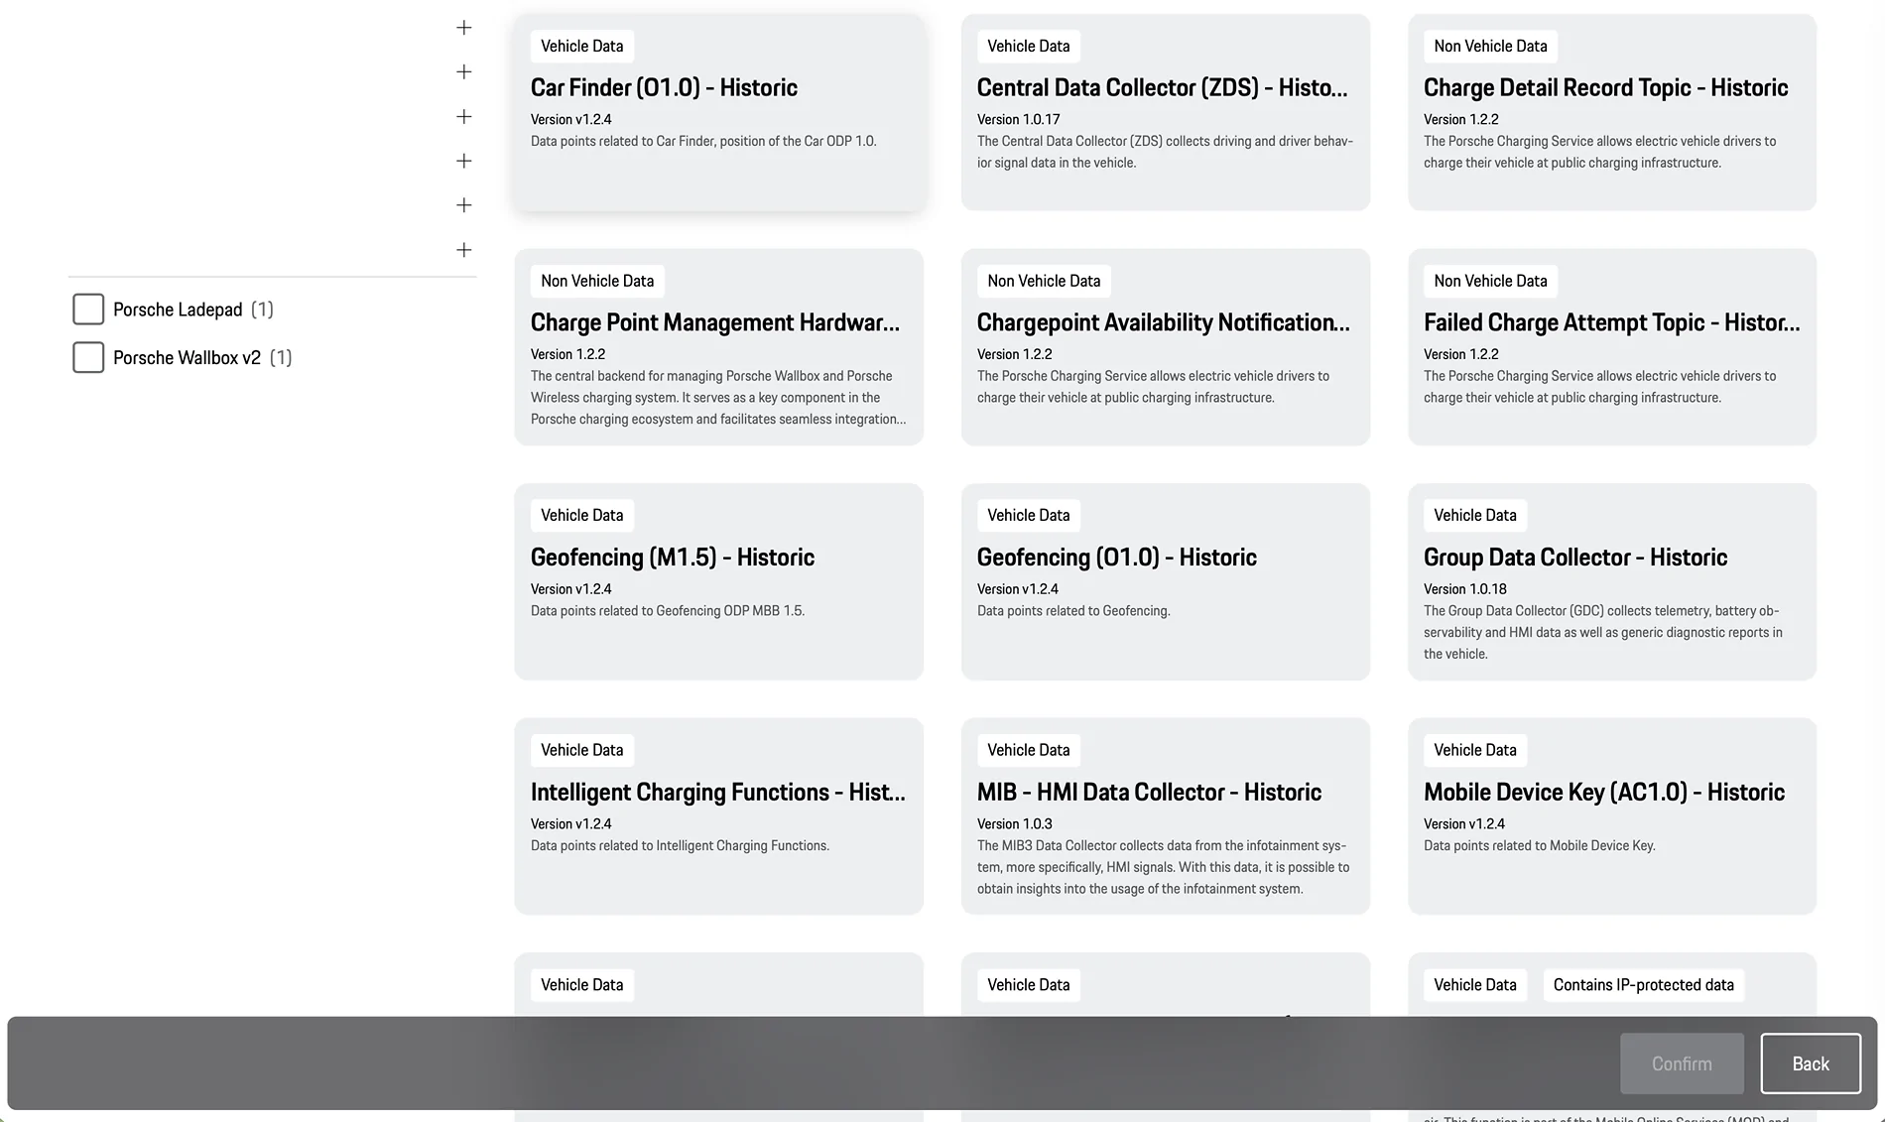1885x1122 pixels.
Task: Click Vehicle Data tag on MIB - HMI card
Action: (x=1029, y=750)
